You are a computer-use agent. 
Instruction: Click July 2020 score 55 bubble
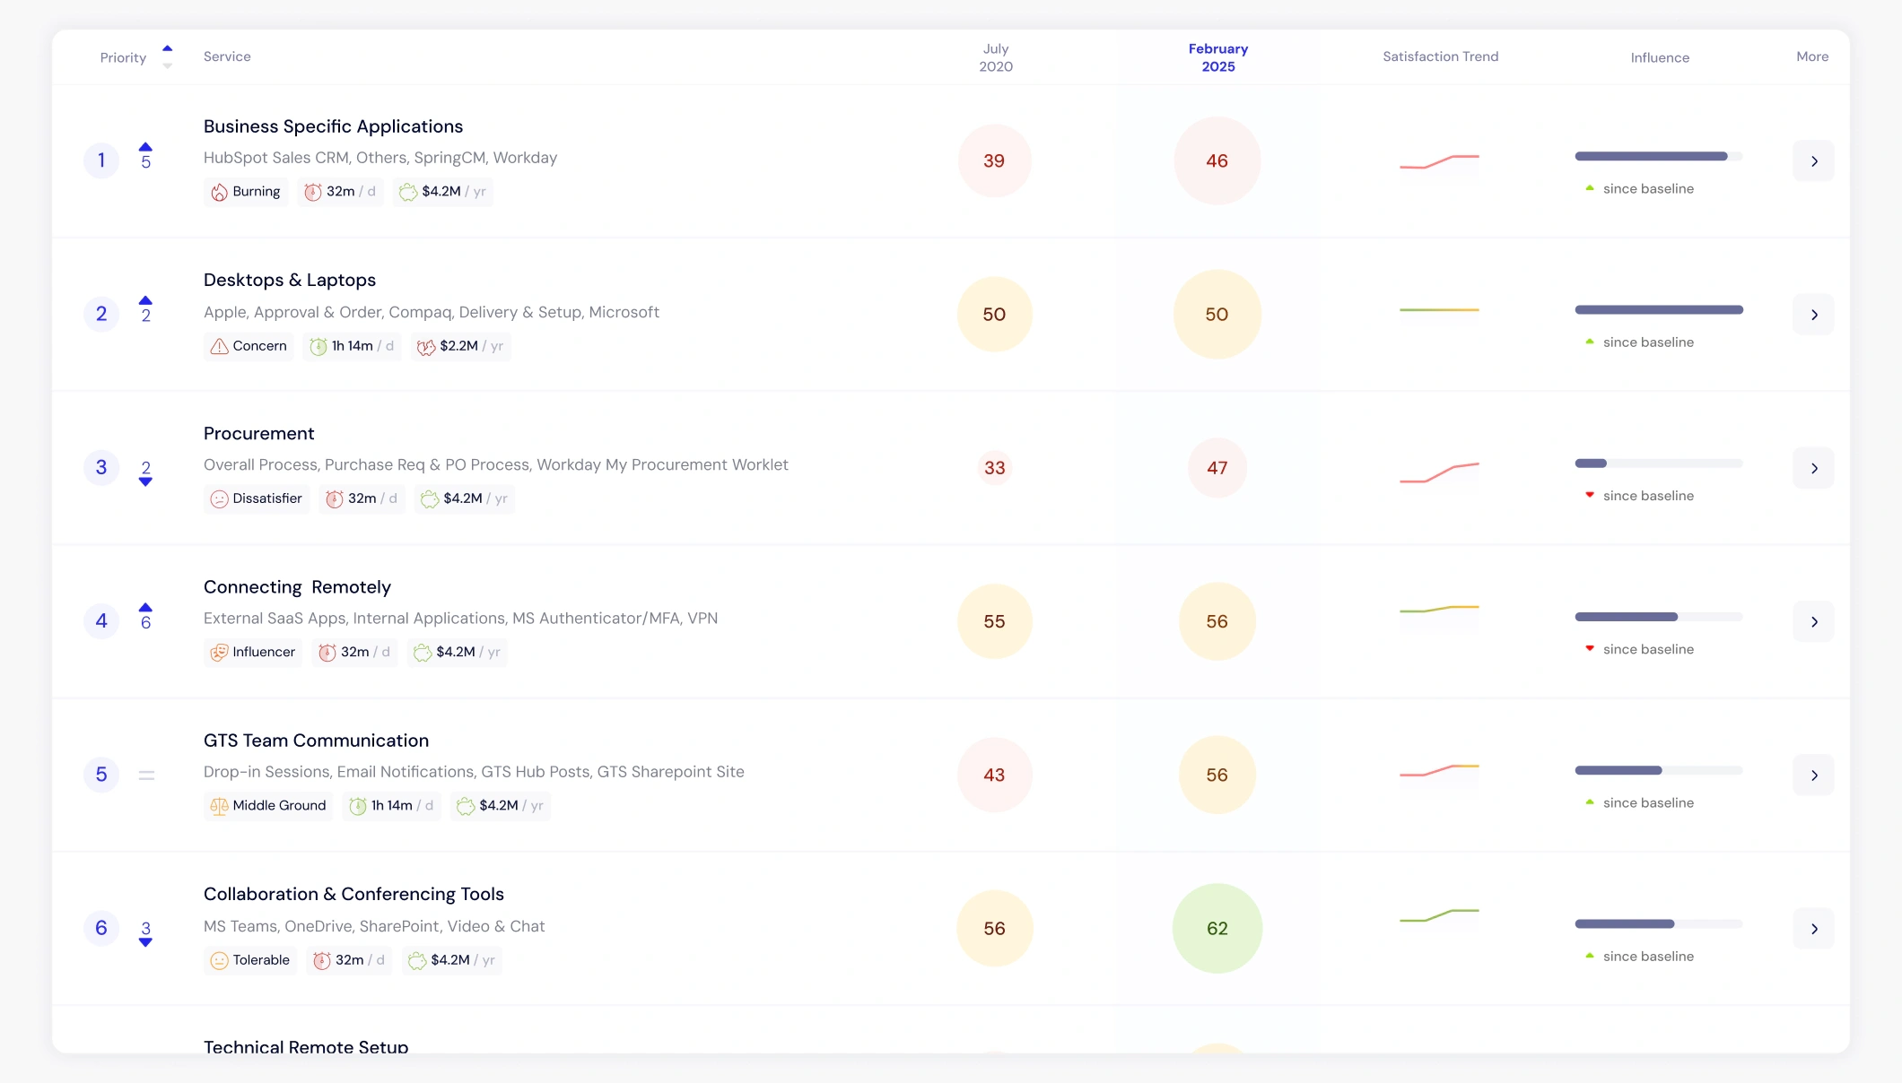tap(995, 621)
